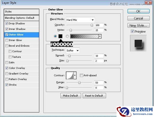Uncheck the Stroke checkbox

pos(7,85)
